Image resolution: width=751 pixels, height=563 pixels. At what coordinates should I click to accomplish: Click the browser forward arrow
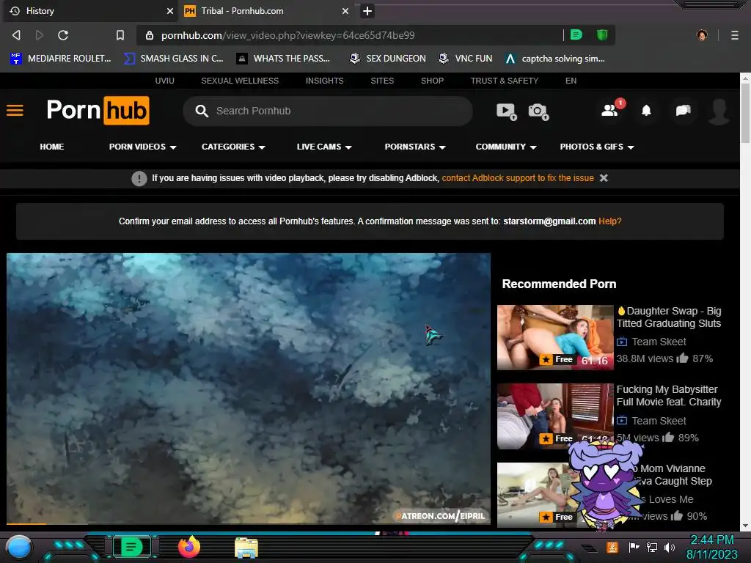(40, 35)
